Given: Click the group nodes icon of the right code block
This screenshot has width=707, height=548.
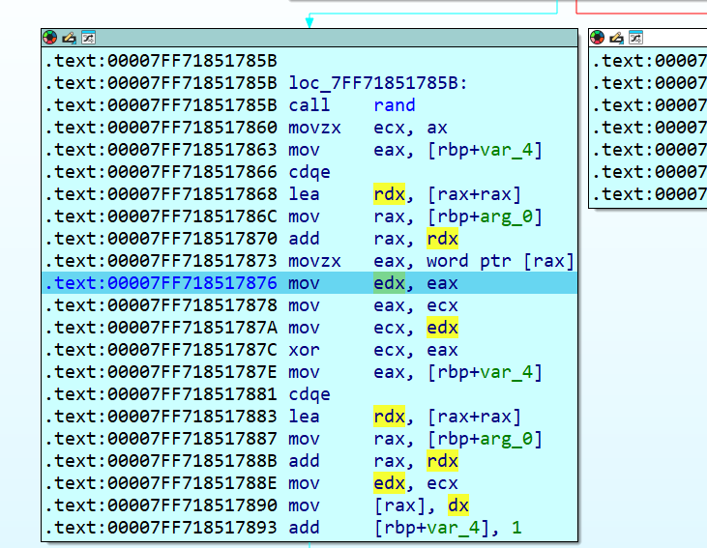Looking at the screenshot, I should [635, 38].
